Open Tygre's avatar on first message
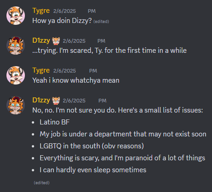This screenshot has width=212, height=192. [x=16, y=16]
